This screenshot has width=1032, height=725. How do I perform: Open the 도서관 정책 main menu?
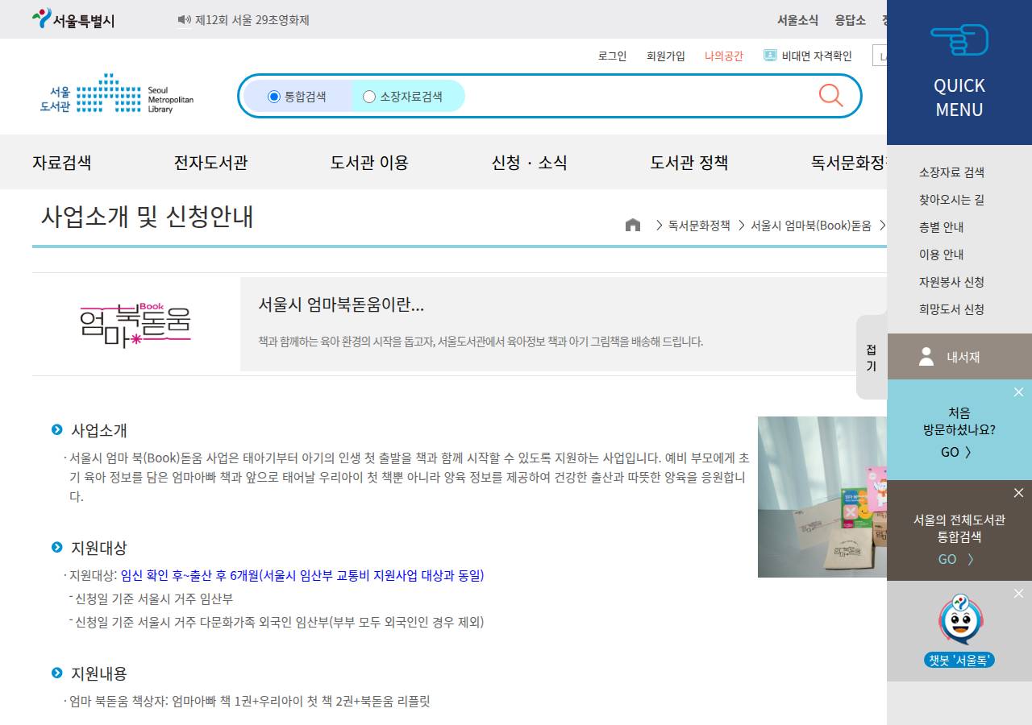pos(689,163)
